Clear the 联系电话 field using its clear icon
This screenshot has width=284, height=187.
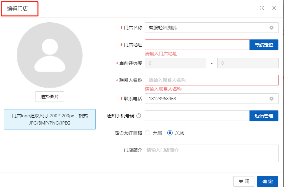pos(272,99)
